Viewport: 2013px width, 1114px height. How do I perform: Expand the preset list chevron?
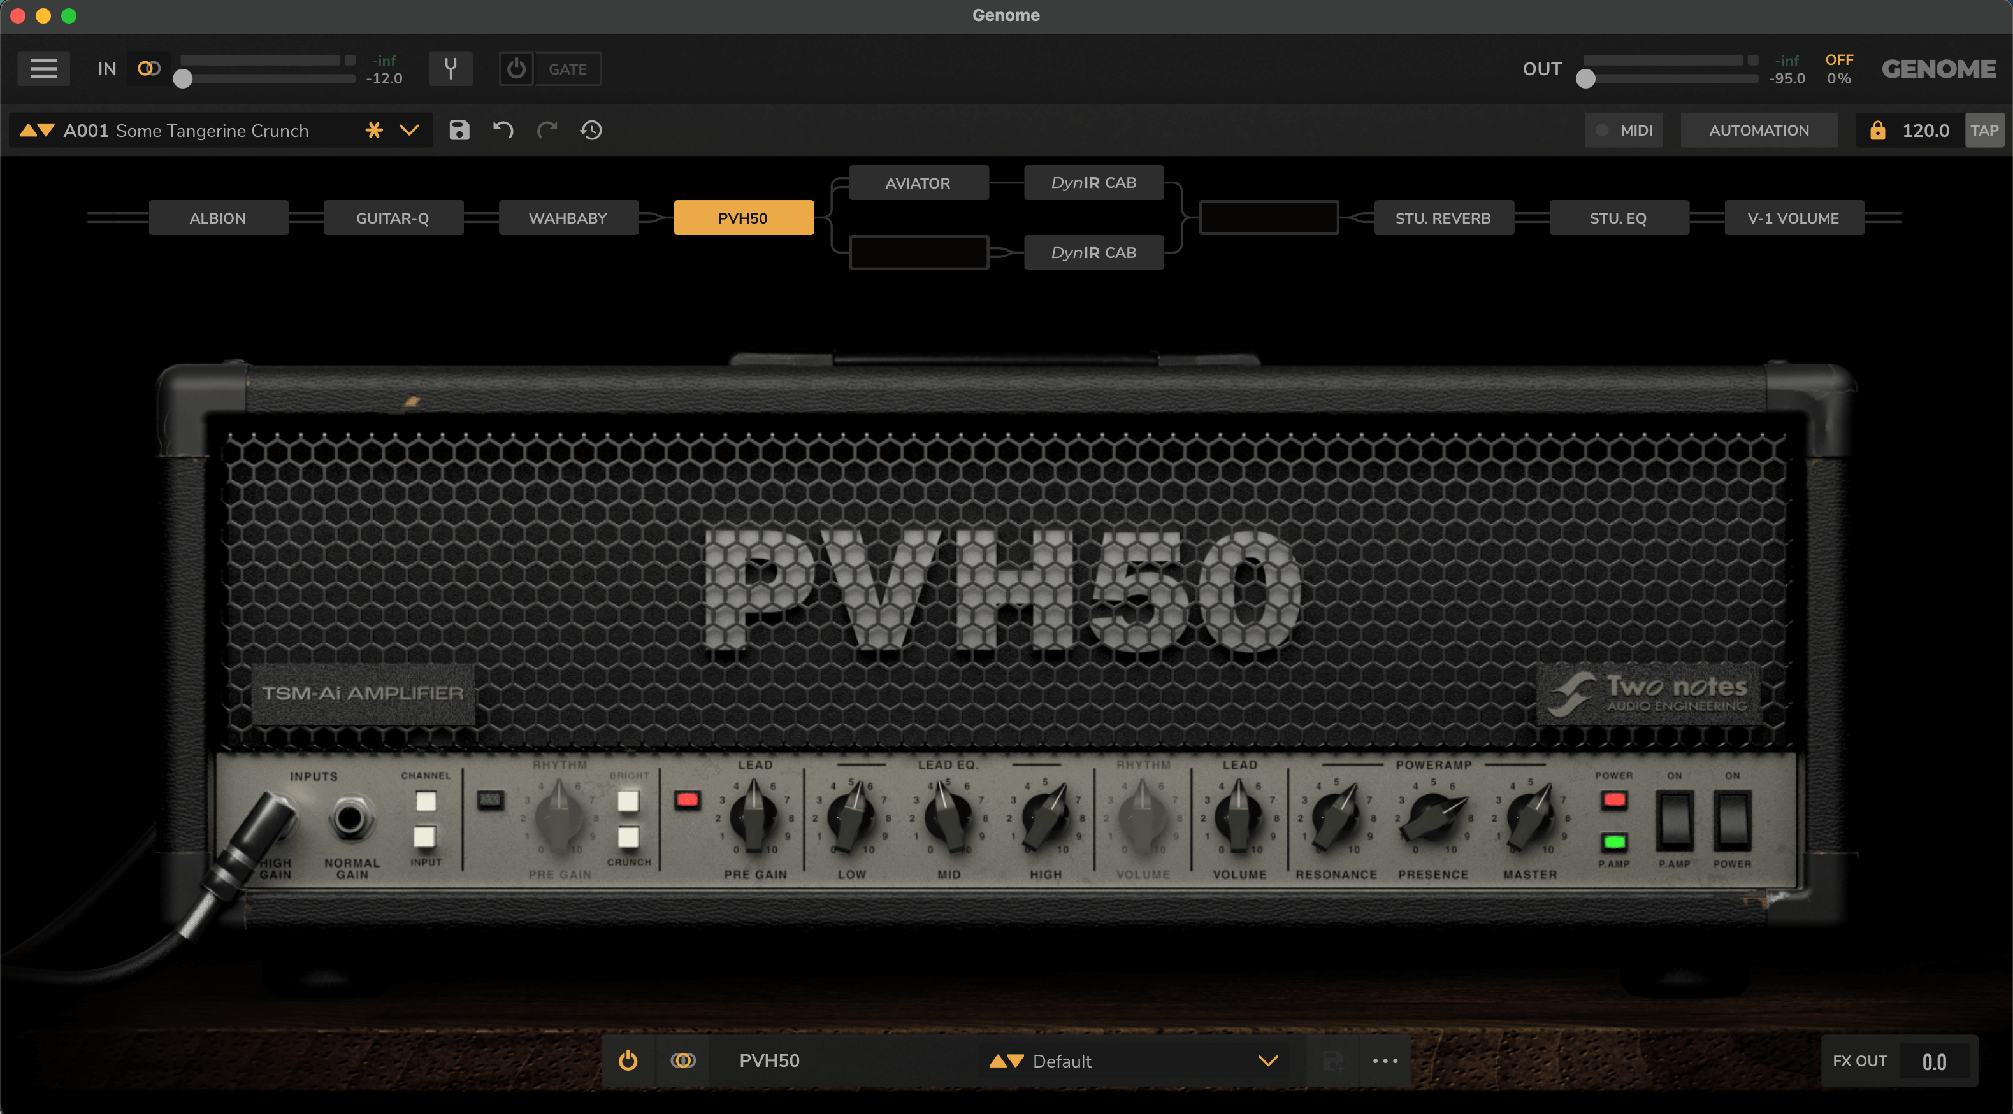410,131
